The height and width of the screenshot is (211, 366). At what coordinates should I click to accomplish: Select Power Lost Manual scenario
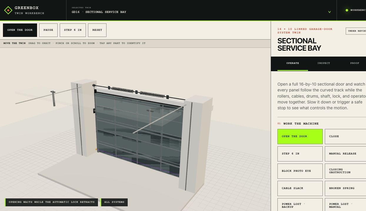(x=345, y=205)
